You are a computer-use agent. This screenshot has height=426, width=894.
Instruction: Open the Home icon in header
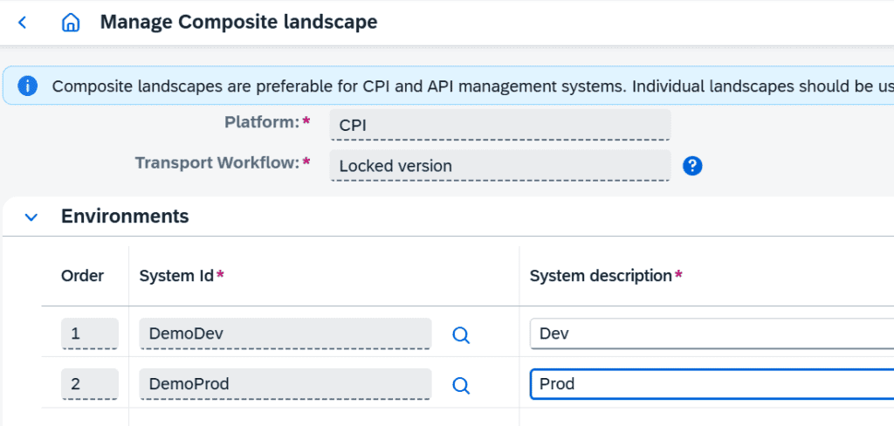(x=71, y=23)
